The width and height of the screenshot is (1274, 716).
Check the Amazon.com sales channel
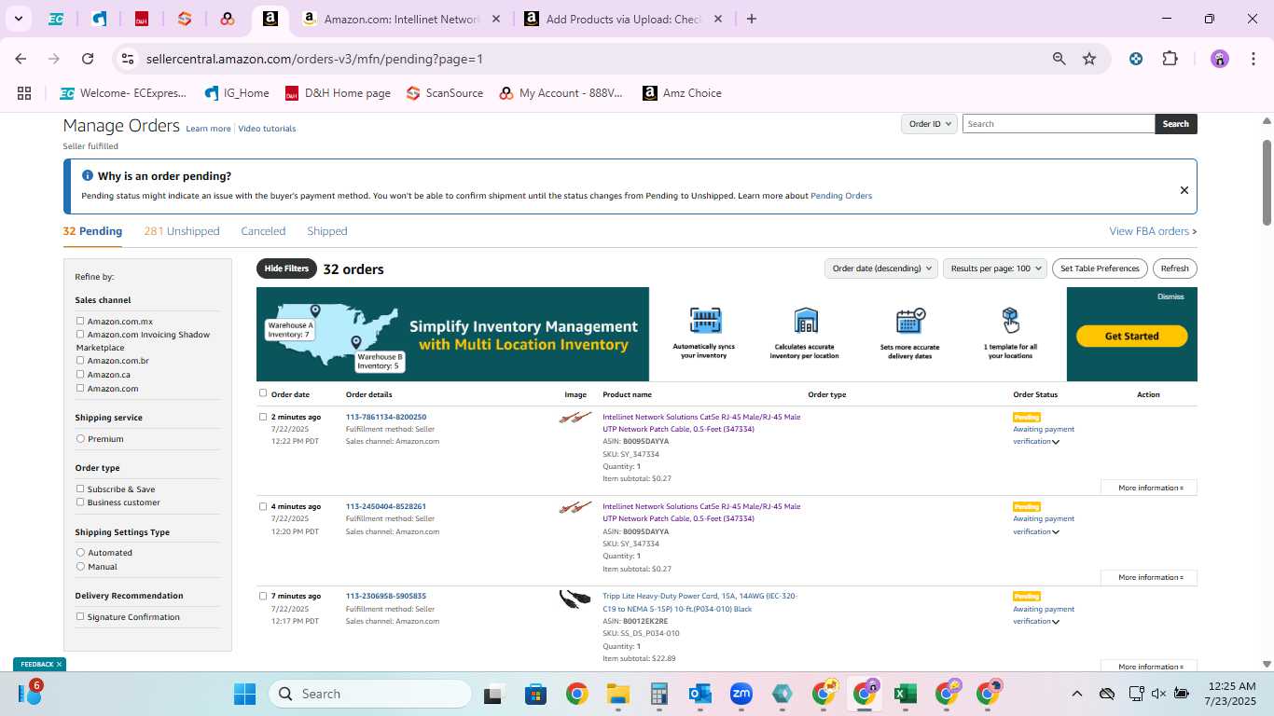tap(80, 388)
